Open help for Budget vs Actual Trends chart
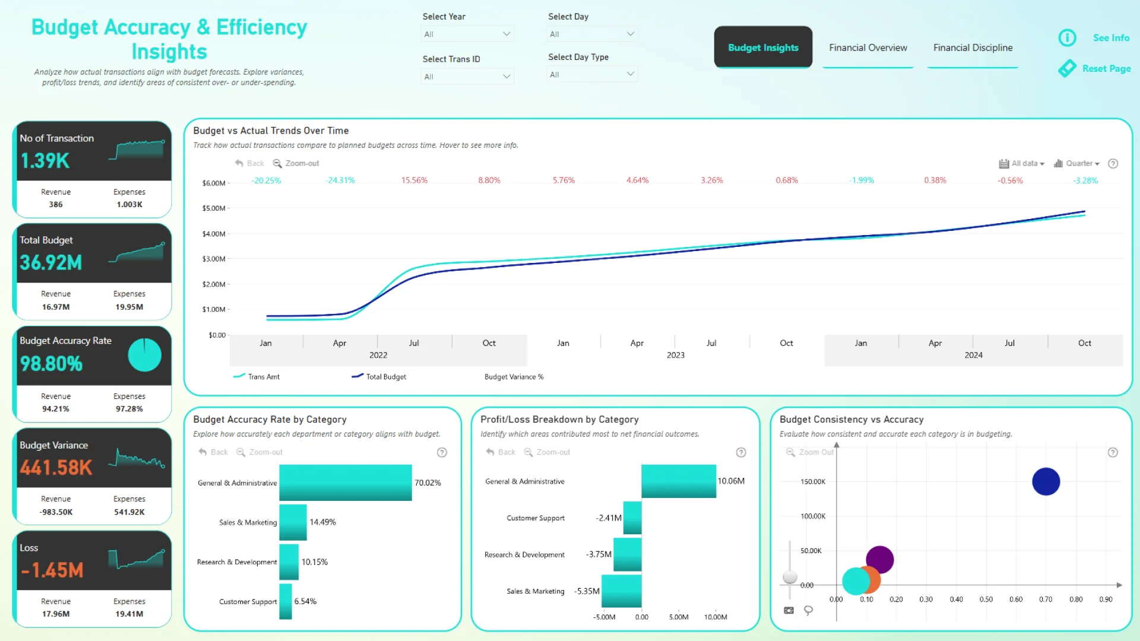 tap(1113, 164)
